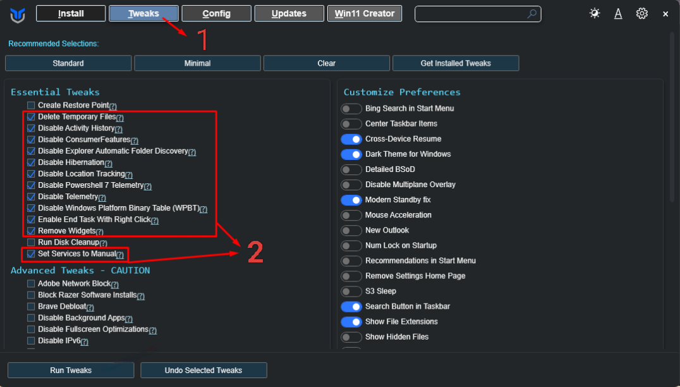Open help (?) for Disable Location Tracking
Image resolution: width=680 pixels, height=387 pixels.
point(129,175)
